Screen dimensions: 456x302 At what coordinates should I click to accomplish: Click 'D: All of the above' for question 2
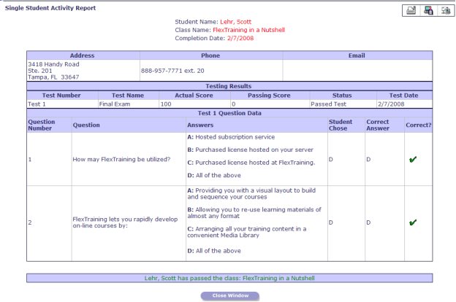[214, 251]
